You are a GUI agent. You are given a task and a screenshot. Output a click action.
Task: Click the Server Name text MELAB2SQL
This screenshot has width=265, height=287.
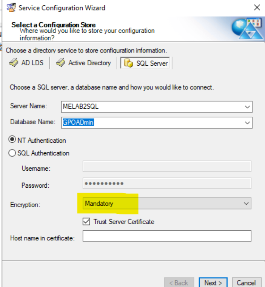click(x=80, y=107)
